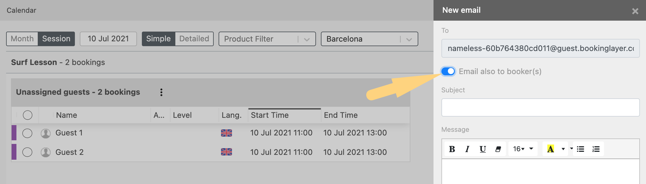Tick the select-all checkbox in table header
The image size is (646, 184).
click(x=27, y=115)
